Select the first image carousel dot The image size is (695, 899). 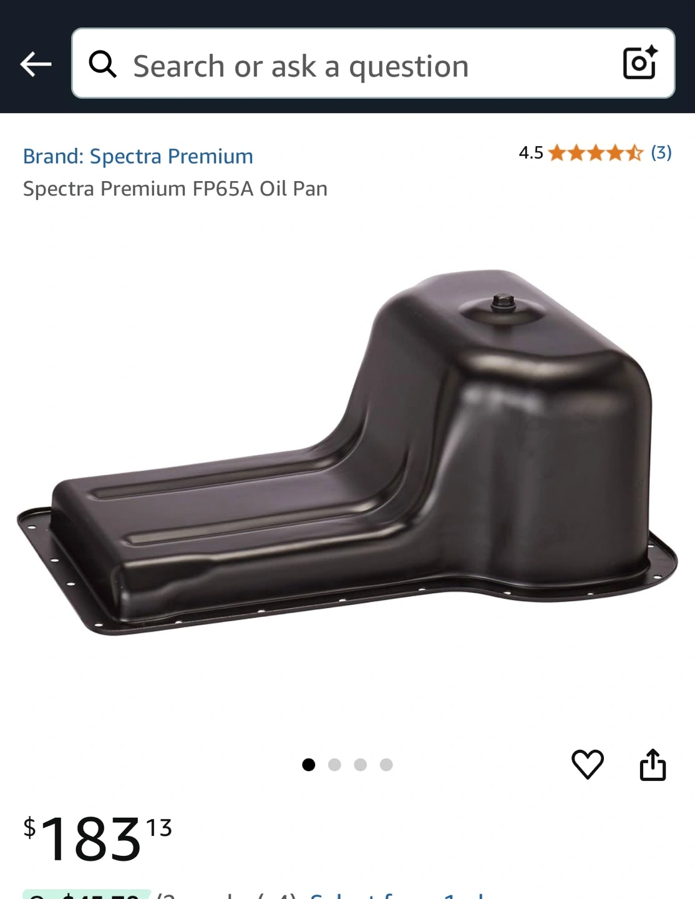point(308,765)
